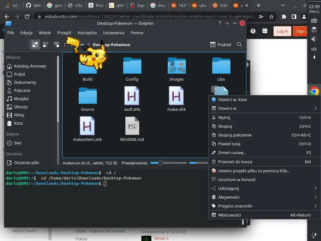Choose Otwórz w: Kate from context menu
Image resolution: width=321 pixels, height=241 pixels.
coord(265,99)
